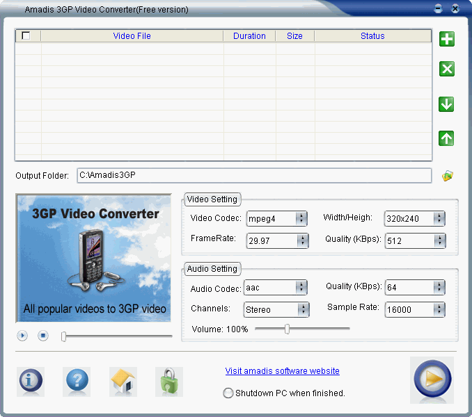Move selected file down with green arrow
Screen dimensions: 472x417
pyautogui.click(x=447, y=104)
